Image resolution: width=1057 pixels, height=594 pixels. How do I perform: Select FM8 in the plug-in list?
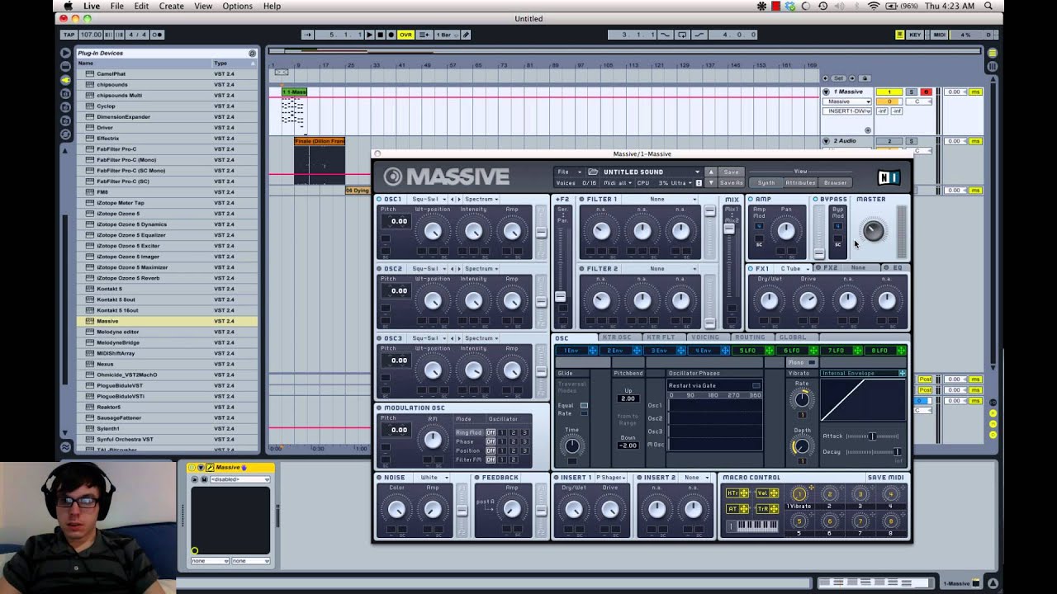click(x=167, y=192)
